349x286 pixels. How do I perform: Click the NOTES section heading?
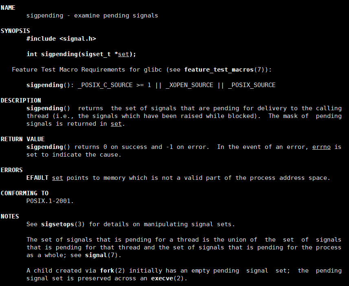coord(10,216)
